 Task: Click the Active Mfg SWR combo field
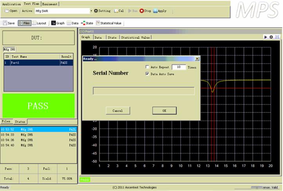click(62, 11)
